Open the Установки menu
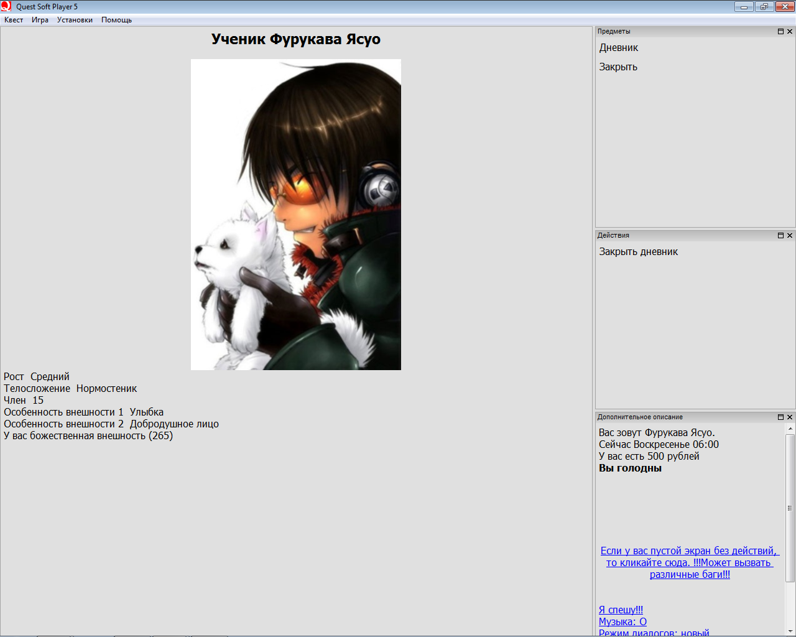The height and width of the screenshot is (637, 796). [x=75, y=20]
